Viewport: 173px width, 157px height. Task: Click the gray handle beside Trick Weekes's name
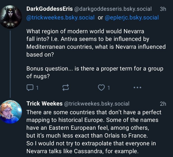(97, 103)
